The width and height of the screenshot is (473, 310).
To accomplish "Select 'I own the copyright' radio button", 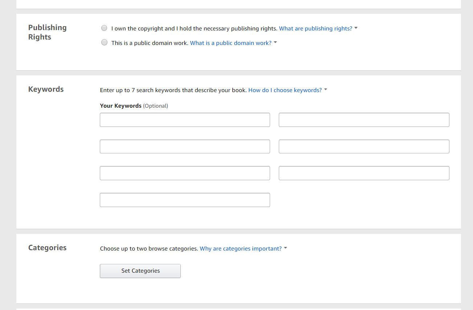I will [104, 28].
